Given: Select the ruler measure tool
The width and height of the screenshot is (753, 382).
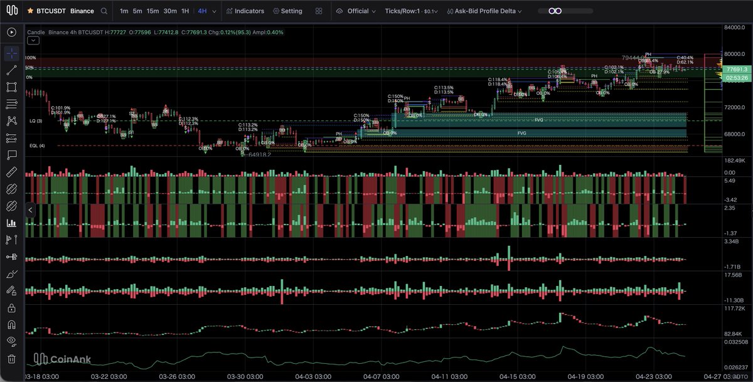Looking at the screenshot, I should (x=11, y=172).
